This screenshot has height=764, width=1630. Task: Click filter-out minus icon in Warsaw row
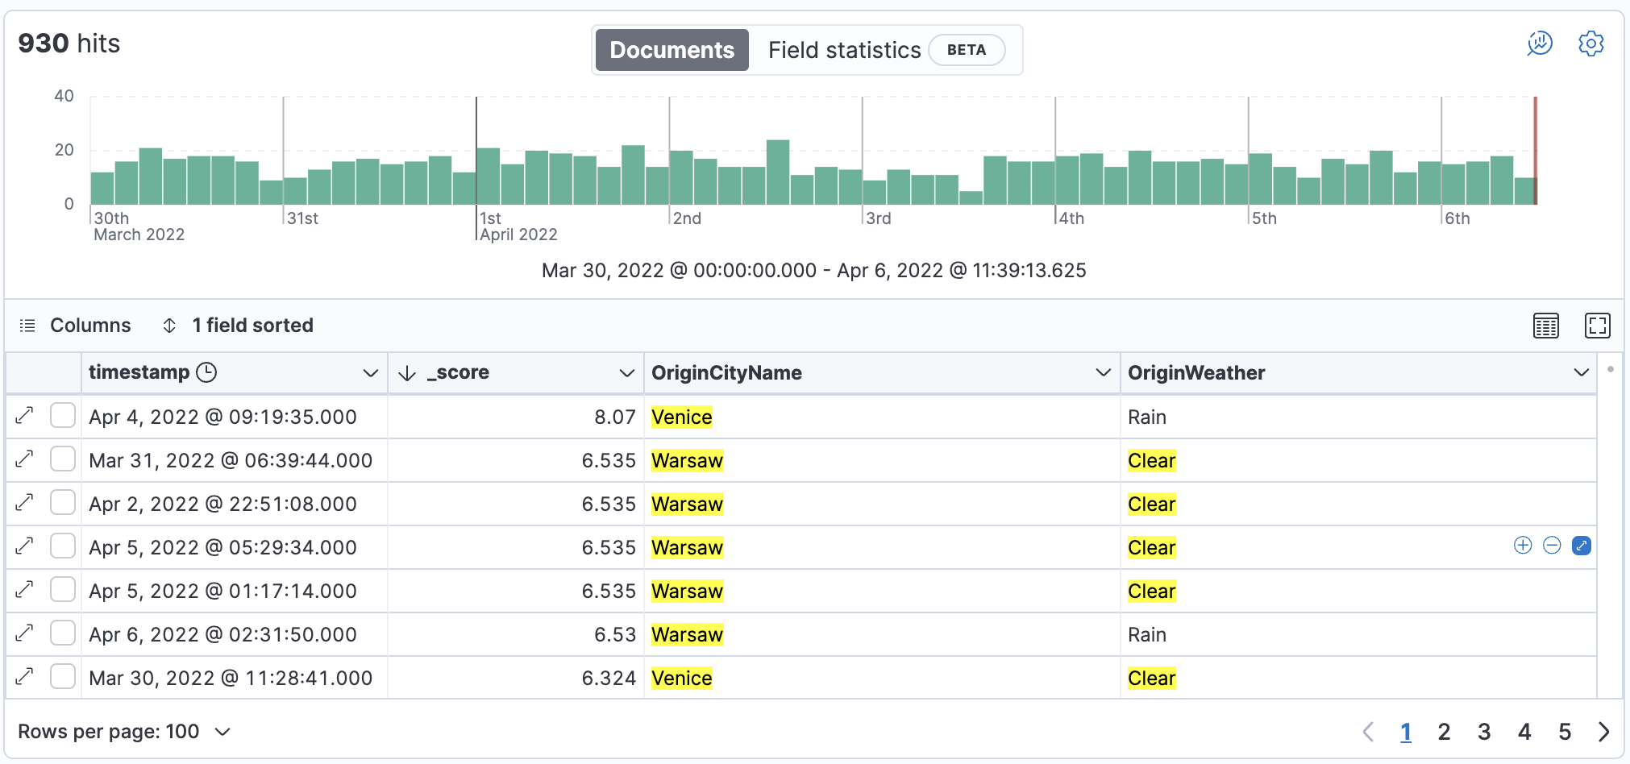pos(1552,546)
